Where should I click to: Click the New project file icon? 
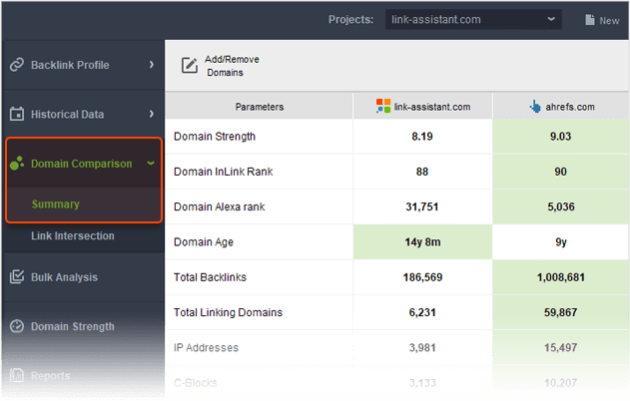pos(590,20)
